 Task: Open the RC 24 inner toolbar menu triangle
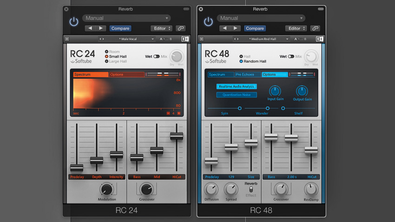(67, 39)
